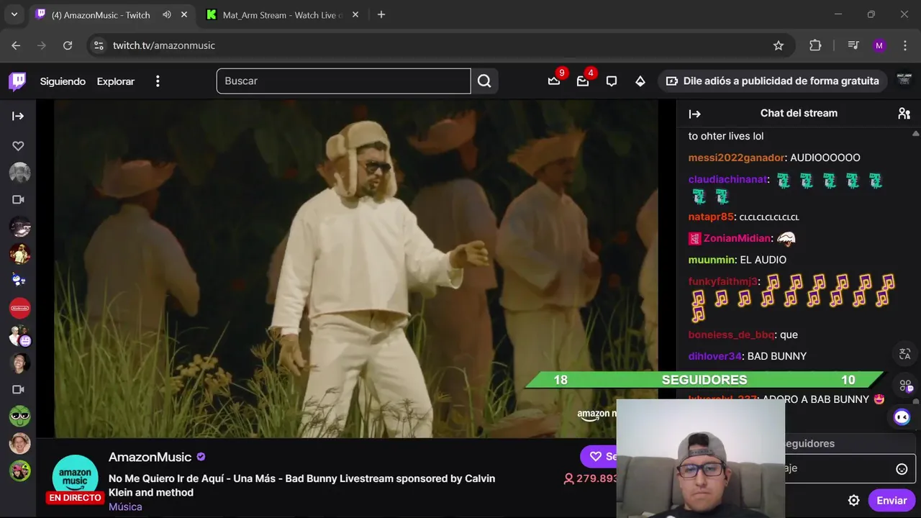Screen dimensions: 921x518
Task: Go back to the previous page
Action: pos(16,45)
